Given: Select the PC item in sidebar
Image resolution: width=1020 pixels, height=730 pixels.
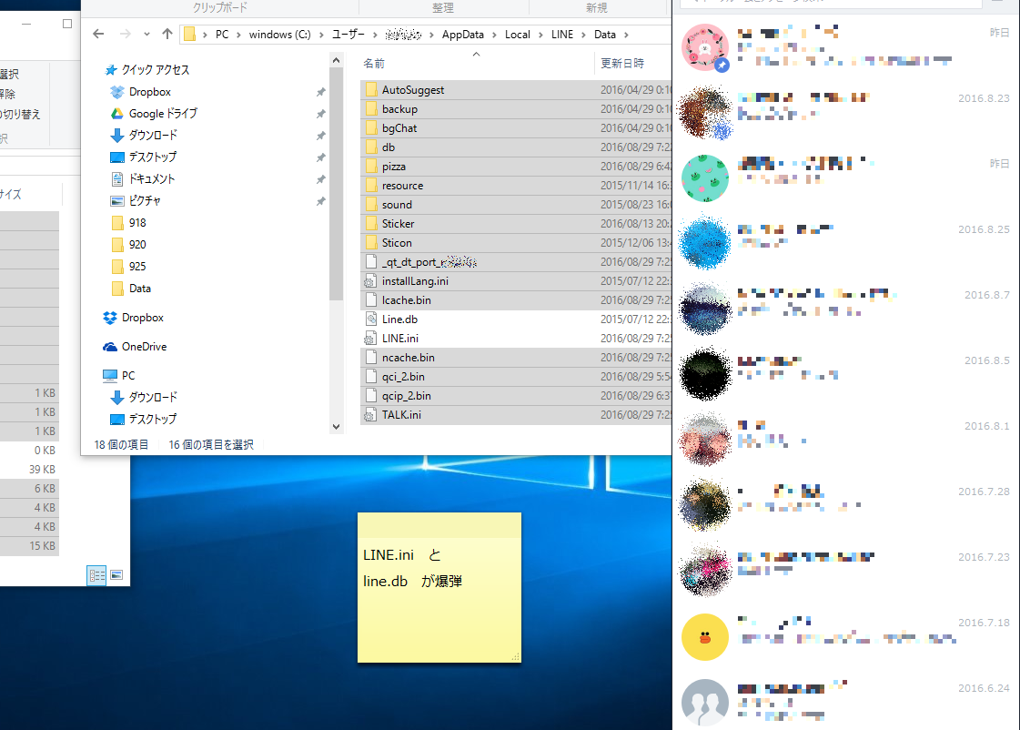Looking at the screenshot, I should [x=127, y=376].
